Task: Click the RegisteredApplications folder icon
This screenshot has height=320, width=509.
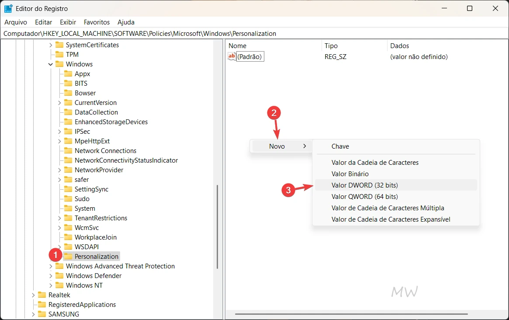Action: (42, 305)
